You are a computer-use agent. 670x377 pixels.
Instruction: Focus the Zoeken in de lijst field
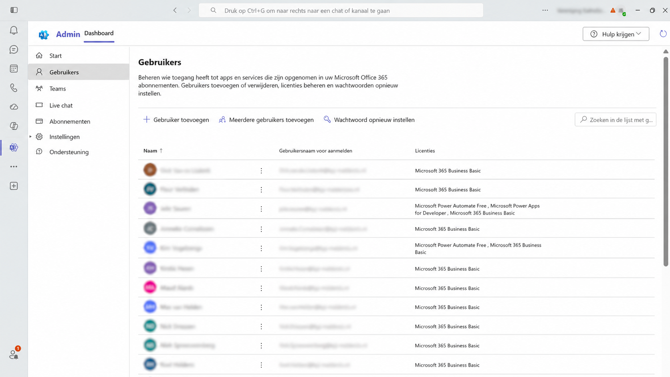click(616, 120)
